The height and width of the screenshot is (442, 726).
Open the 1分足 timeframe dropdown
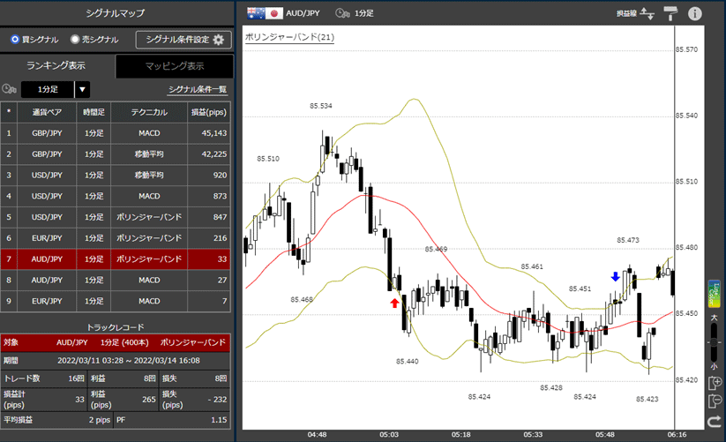[82, 89]
